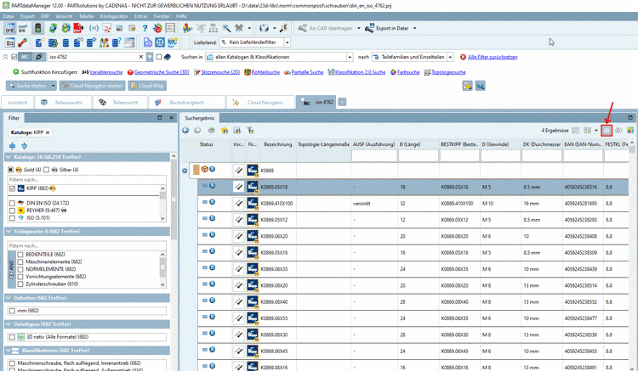Clear the search text with the X icon
The image size is (638, 371).
(140, 57)
